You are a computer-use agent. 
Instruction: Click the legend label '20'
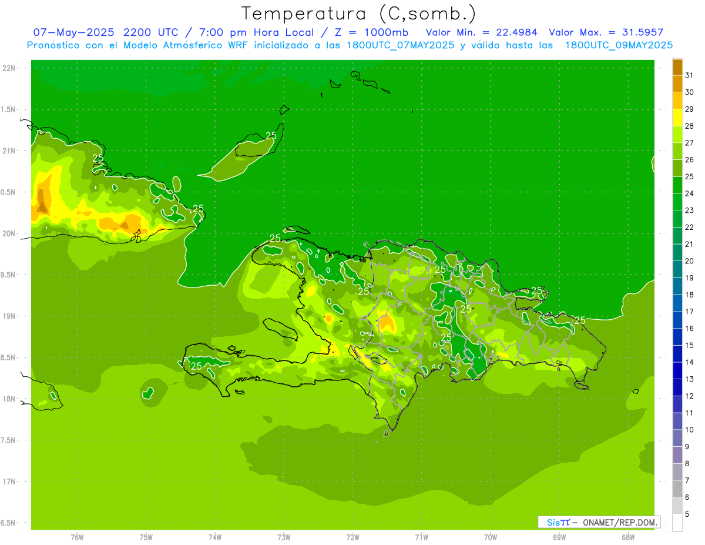click(689, 260)
